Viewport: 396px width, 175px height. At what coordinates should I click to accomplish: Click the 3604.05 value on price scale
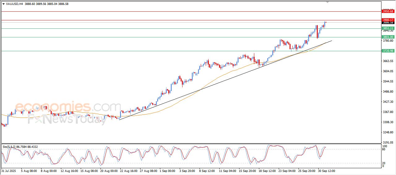[x=388, y=71]
